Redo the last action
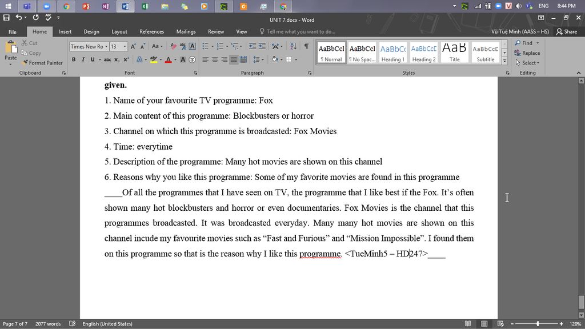Image resolution: width=585 pixels, height=329 pixels. click(x=36, y=17)
